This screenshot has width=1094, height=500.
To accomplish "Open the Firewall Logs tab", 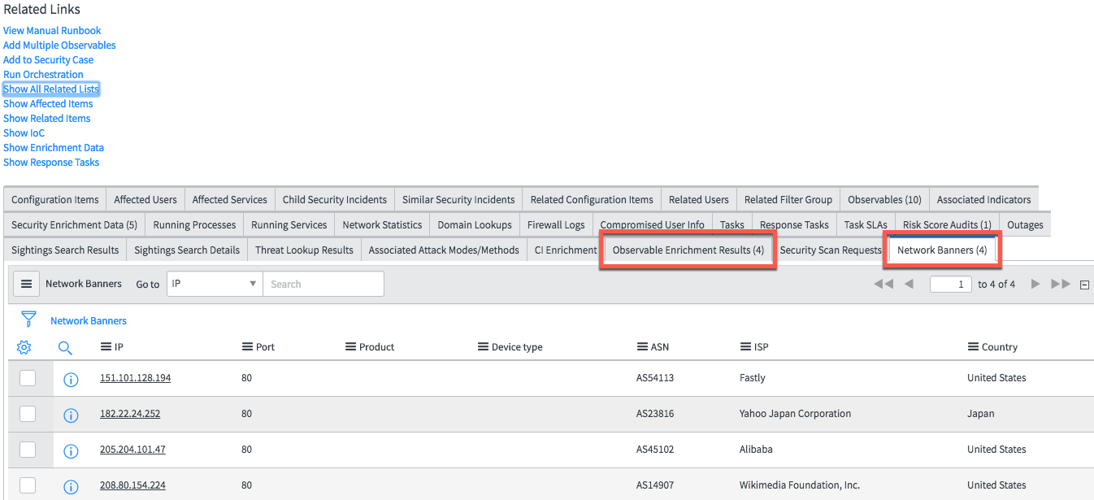I will tap(556, 224).
